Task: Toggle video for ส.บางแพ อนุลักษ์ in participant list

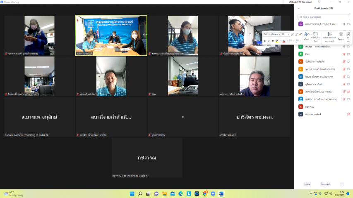Action: coord(348,114)
